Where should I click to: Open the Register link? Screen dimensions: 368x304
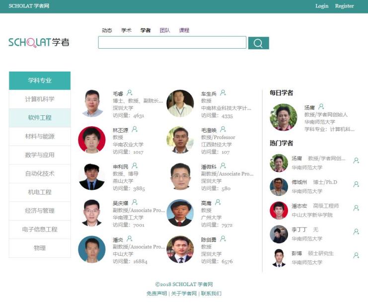tap(344, 6)
